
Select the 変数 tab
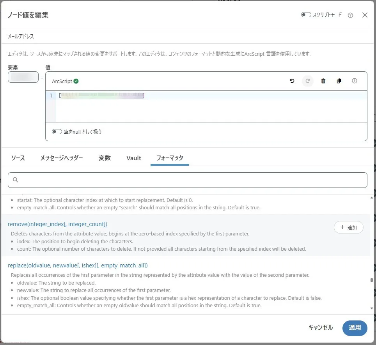tap(105, 158)
